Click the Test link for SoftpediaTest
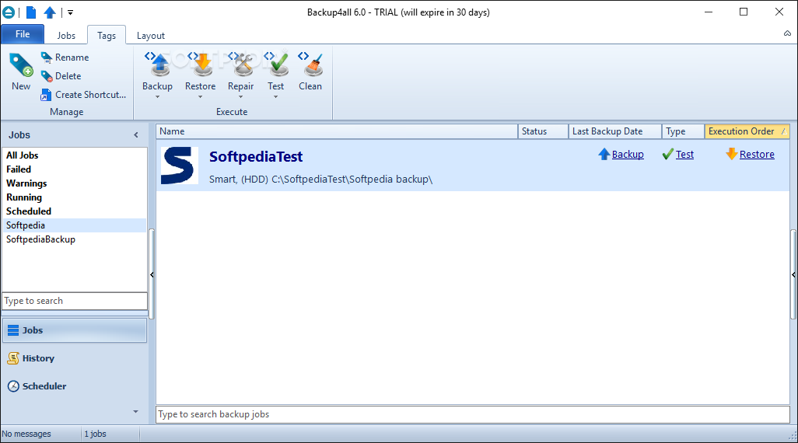The image size is (798, 443). pyautogui.click(x=684, y=154)
